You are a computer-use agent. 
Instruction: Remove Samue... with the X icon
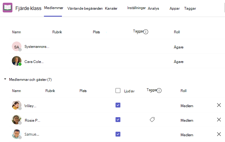(x=219, y=134)
